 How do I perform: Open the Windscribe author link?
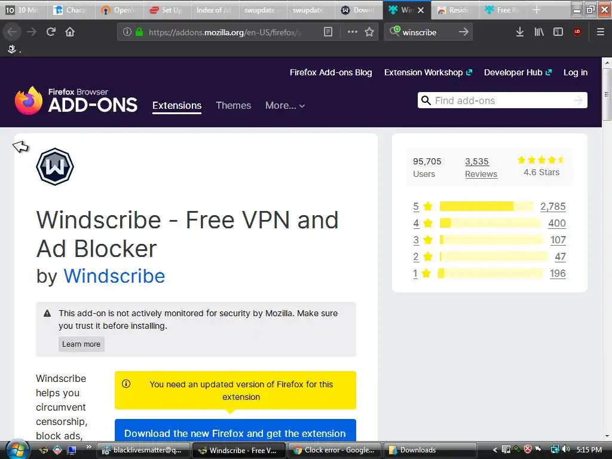coord(114,276)
